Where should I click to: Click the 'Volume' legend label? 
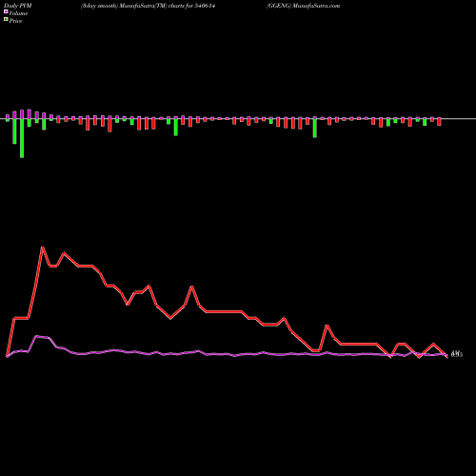pyautogui.click(x=18, y=13)
